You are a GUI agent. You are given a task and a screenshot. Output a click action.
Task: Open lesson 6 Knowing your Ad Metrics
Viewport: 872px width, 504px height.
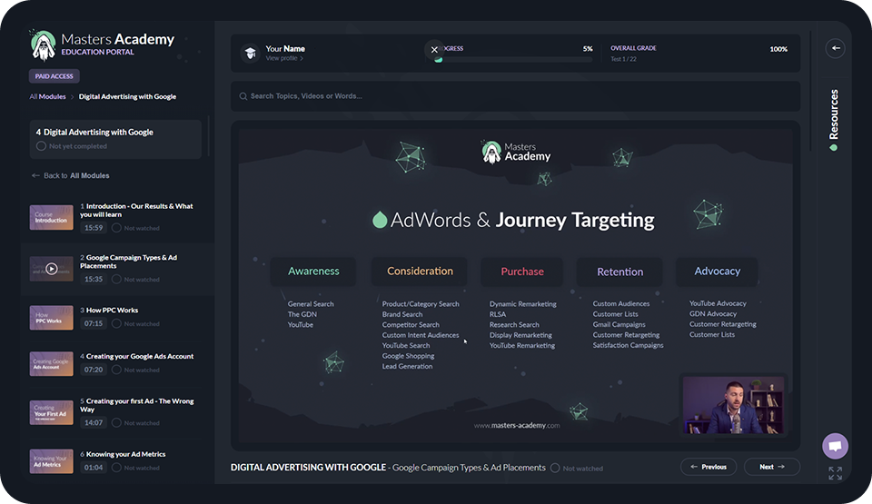pyautogui.click(x=123, y=454)
